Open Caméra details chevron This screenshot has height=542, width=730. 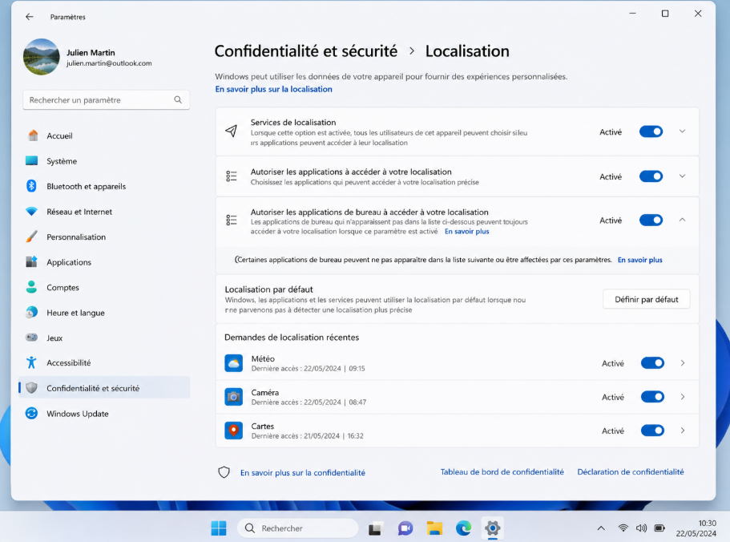coord(683,397)
